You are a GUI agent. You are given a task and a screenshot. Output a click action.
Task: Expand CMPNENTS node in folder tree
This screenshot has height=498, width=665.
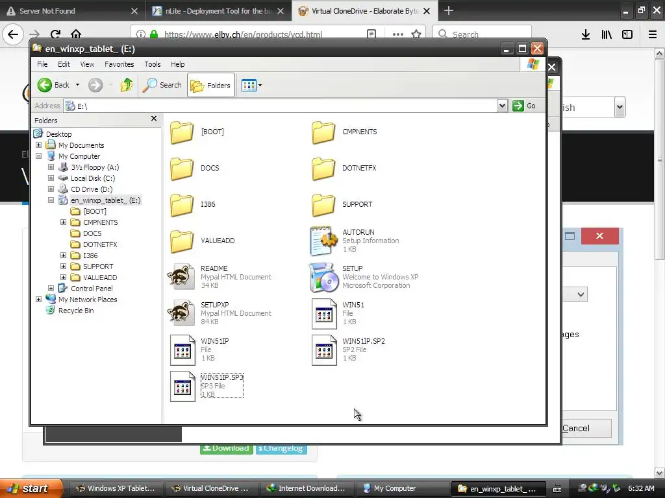63,222
